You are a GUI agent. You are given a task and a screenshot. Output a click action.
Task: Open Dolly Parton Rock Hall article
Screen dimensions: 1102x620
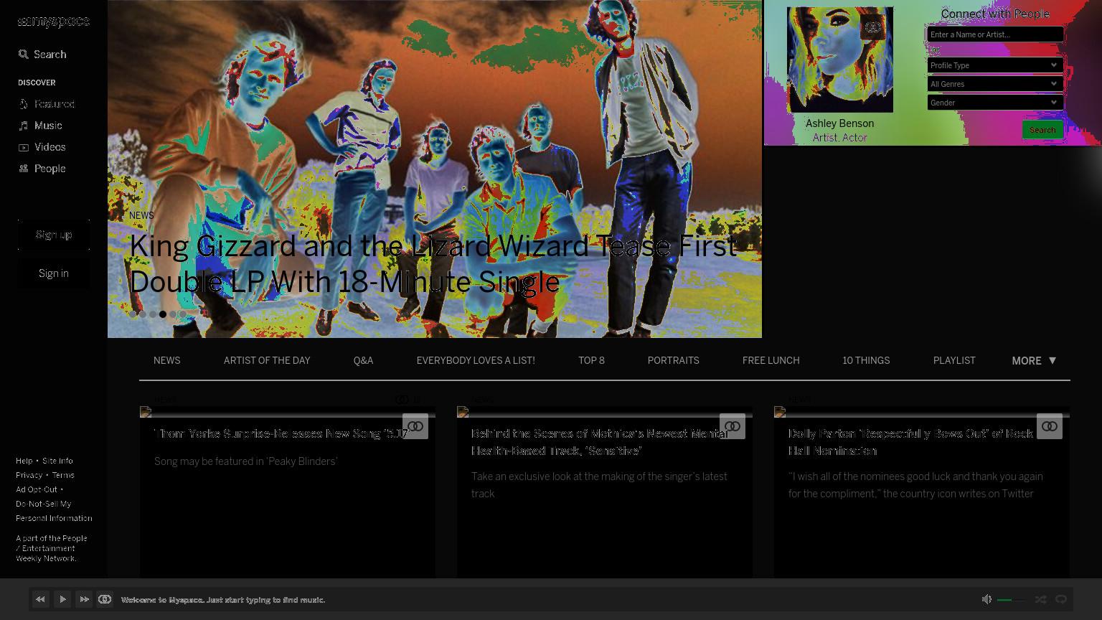coord(911,443)
